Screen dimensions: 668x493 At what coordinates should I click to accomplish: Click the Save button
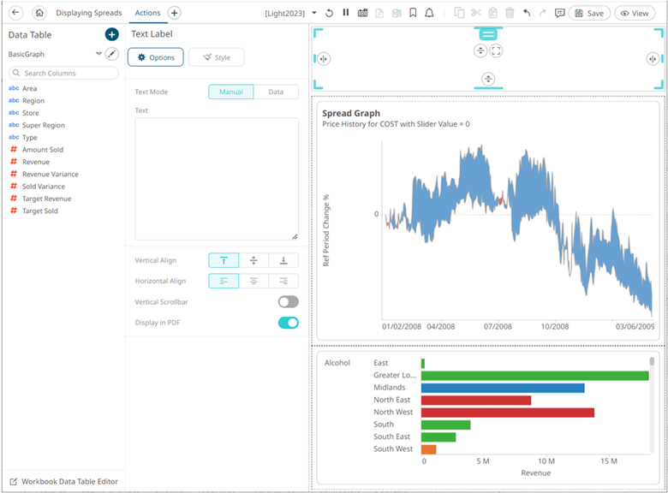588,13
